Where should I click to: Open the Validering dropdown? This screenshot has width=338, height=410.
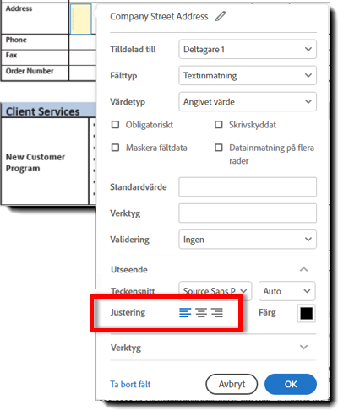point(248,240)
